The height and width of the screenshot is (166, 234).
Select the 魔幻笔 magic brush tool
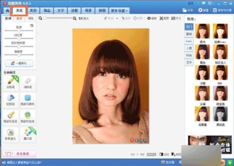click(28, 135)
